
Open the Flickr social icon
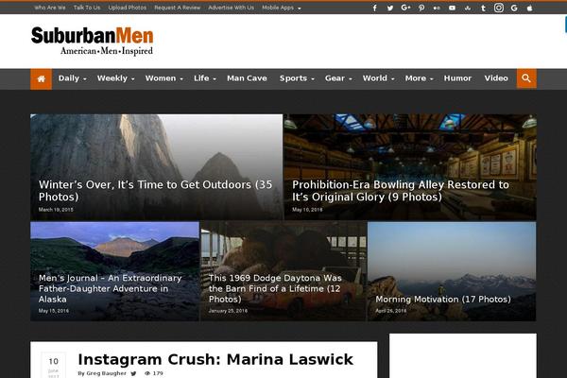(x=437, y=8)
